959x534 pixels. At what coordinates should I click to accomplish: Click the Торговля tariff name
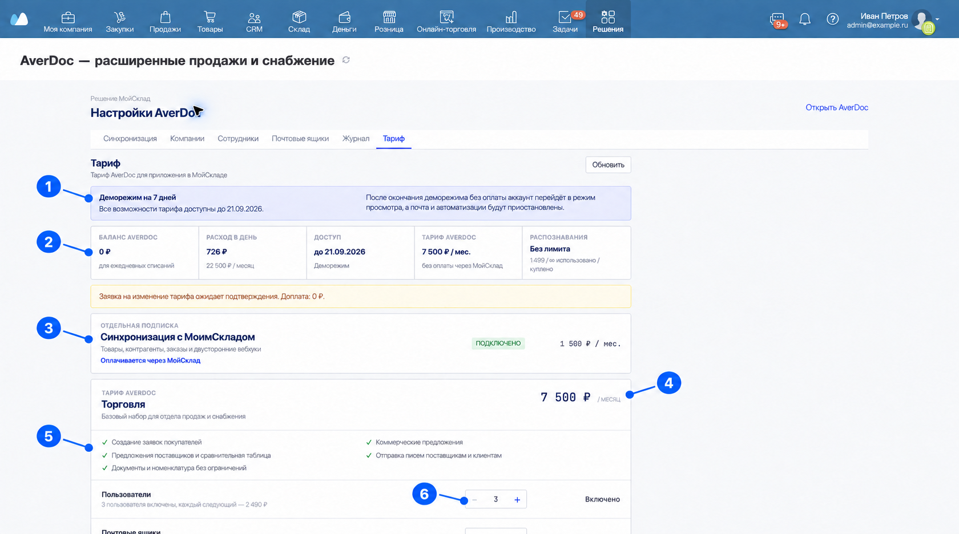[123, 404]
